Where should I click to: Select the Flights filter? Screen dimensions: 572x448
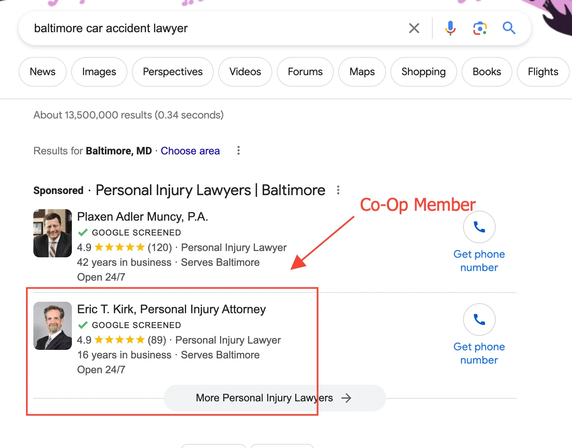tap(543, 72)
